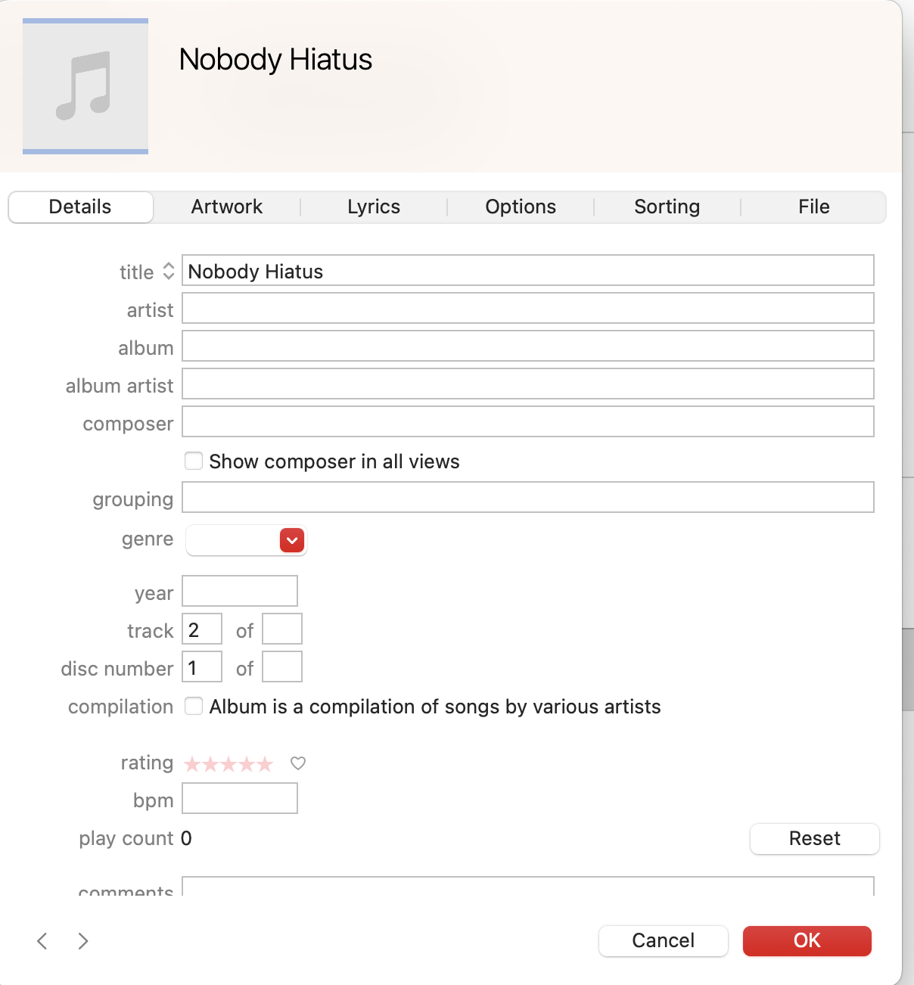Switch to the File tab
Image resolution: width=914 pixels, height=985 pixels.
coord(813,207)
